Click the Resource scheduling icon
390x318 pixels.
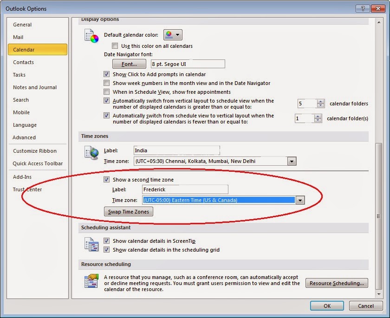point(91,280)
